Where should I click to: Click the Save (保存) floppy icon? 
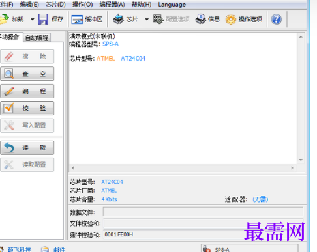tap(43, 20)
